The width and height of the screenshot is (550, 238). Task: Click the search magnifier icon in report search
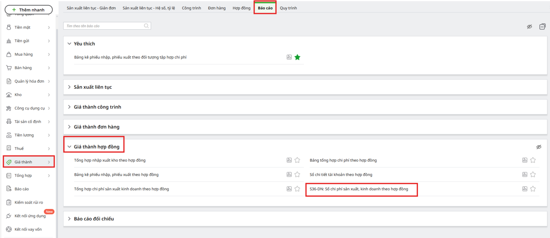(146, 26)
